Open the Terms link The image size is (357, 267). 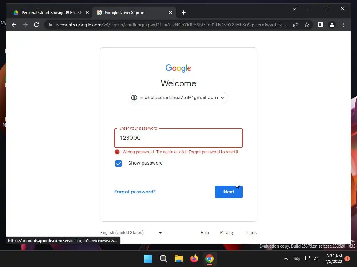click(250, 233)
